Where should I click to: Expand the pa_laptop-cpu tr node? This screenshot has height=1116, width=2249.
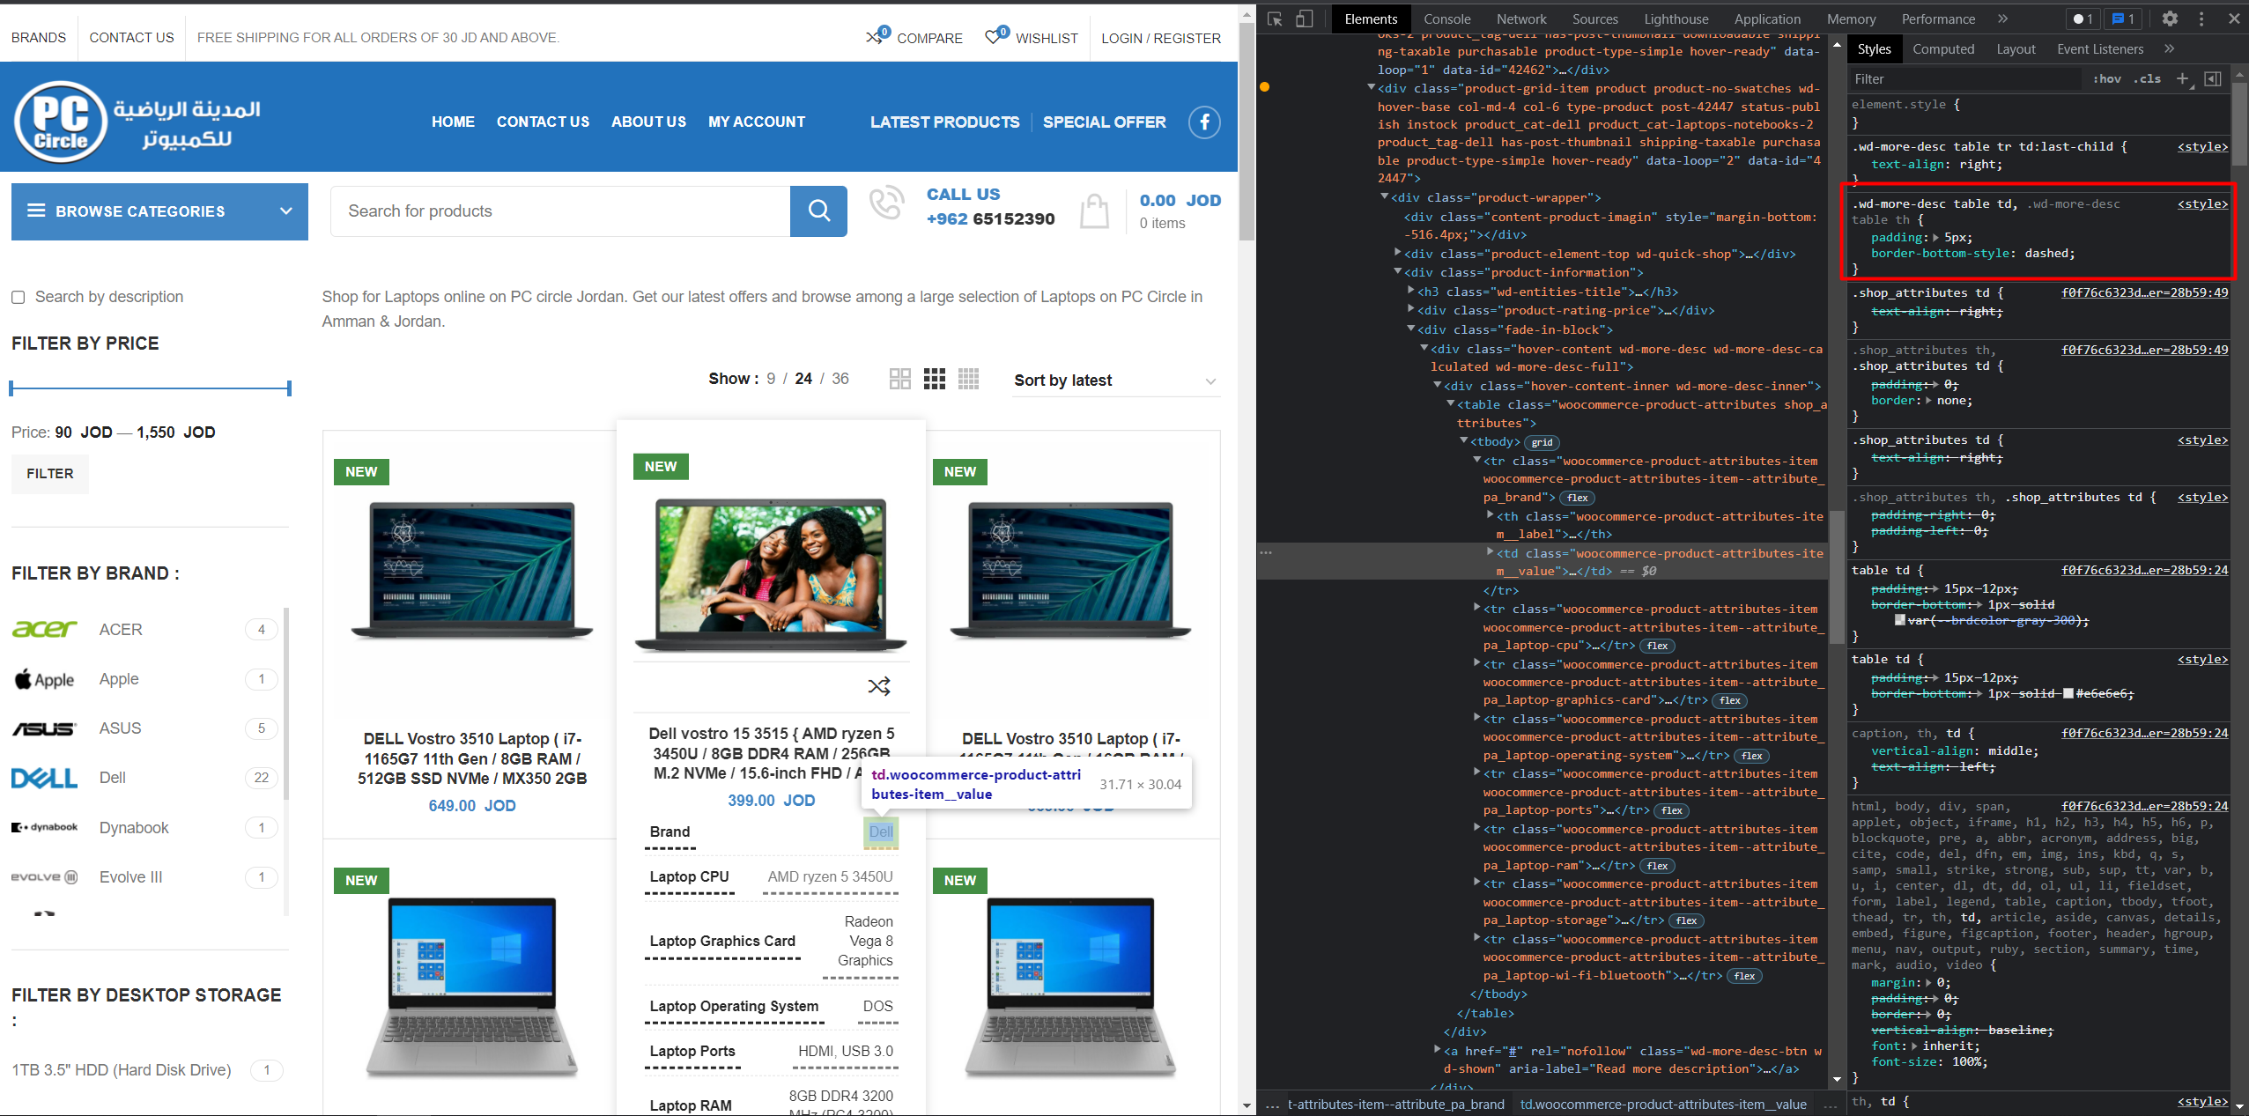coord(1477,608)
